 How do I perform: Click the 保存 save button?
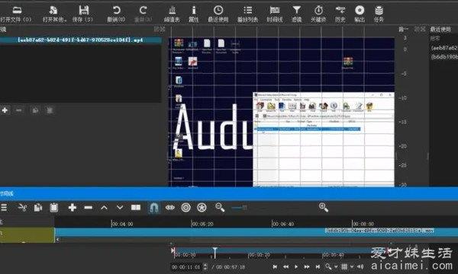tap(83, 14)
